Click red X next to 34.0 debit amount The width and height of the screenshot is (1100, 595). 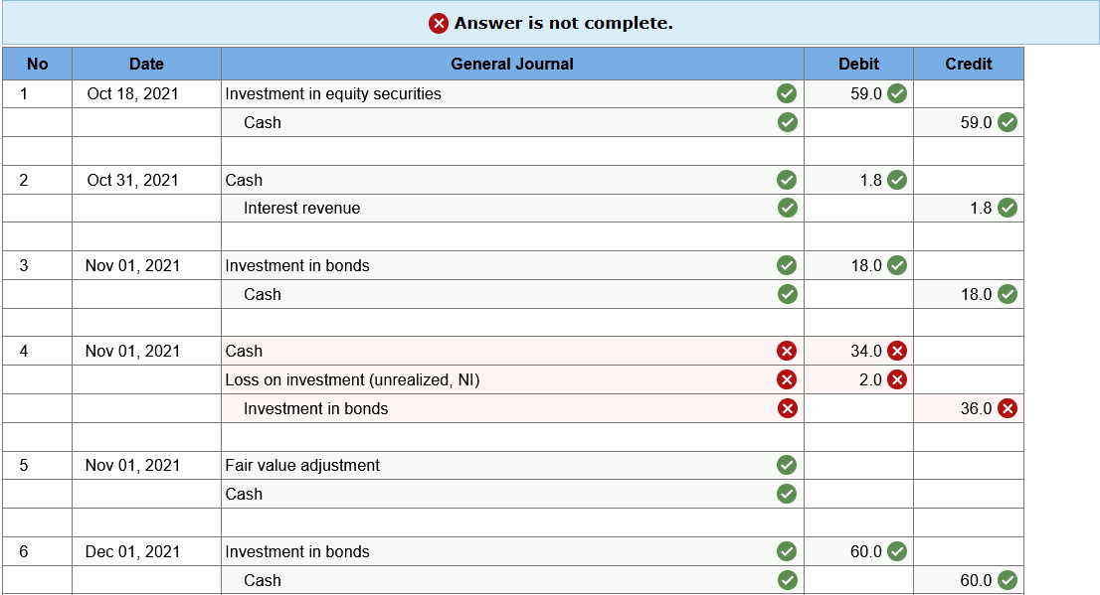point(896,351)
